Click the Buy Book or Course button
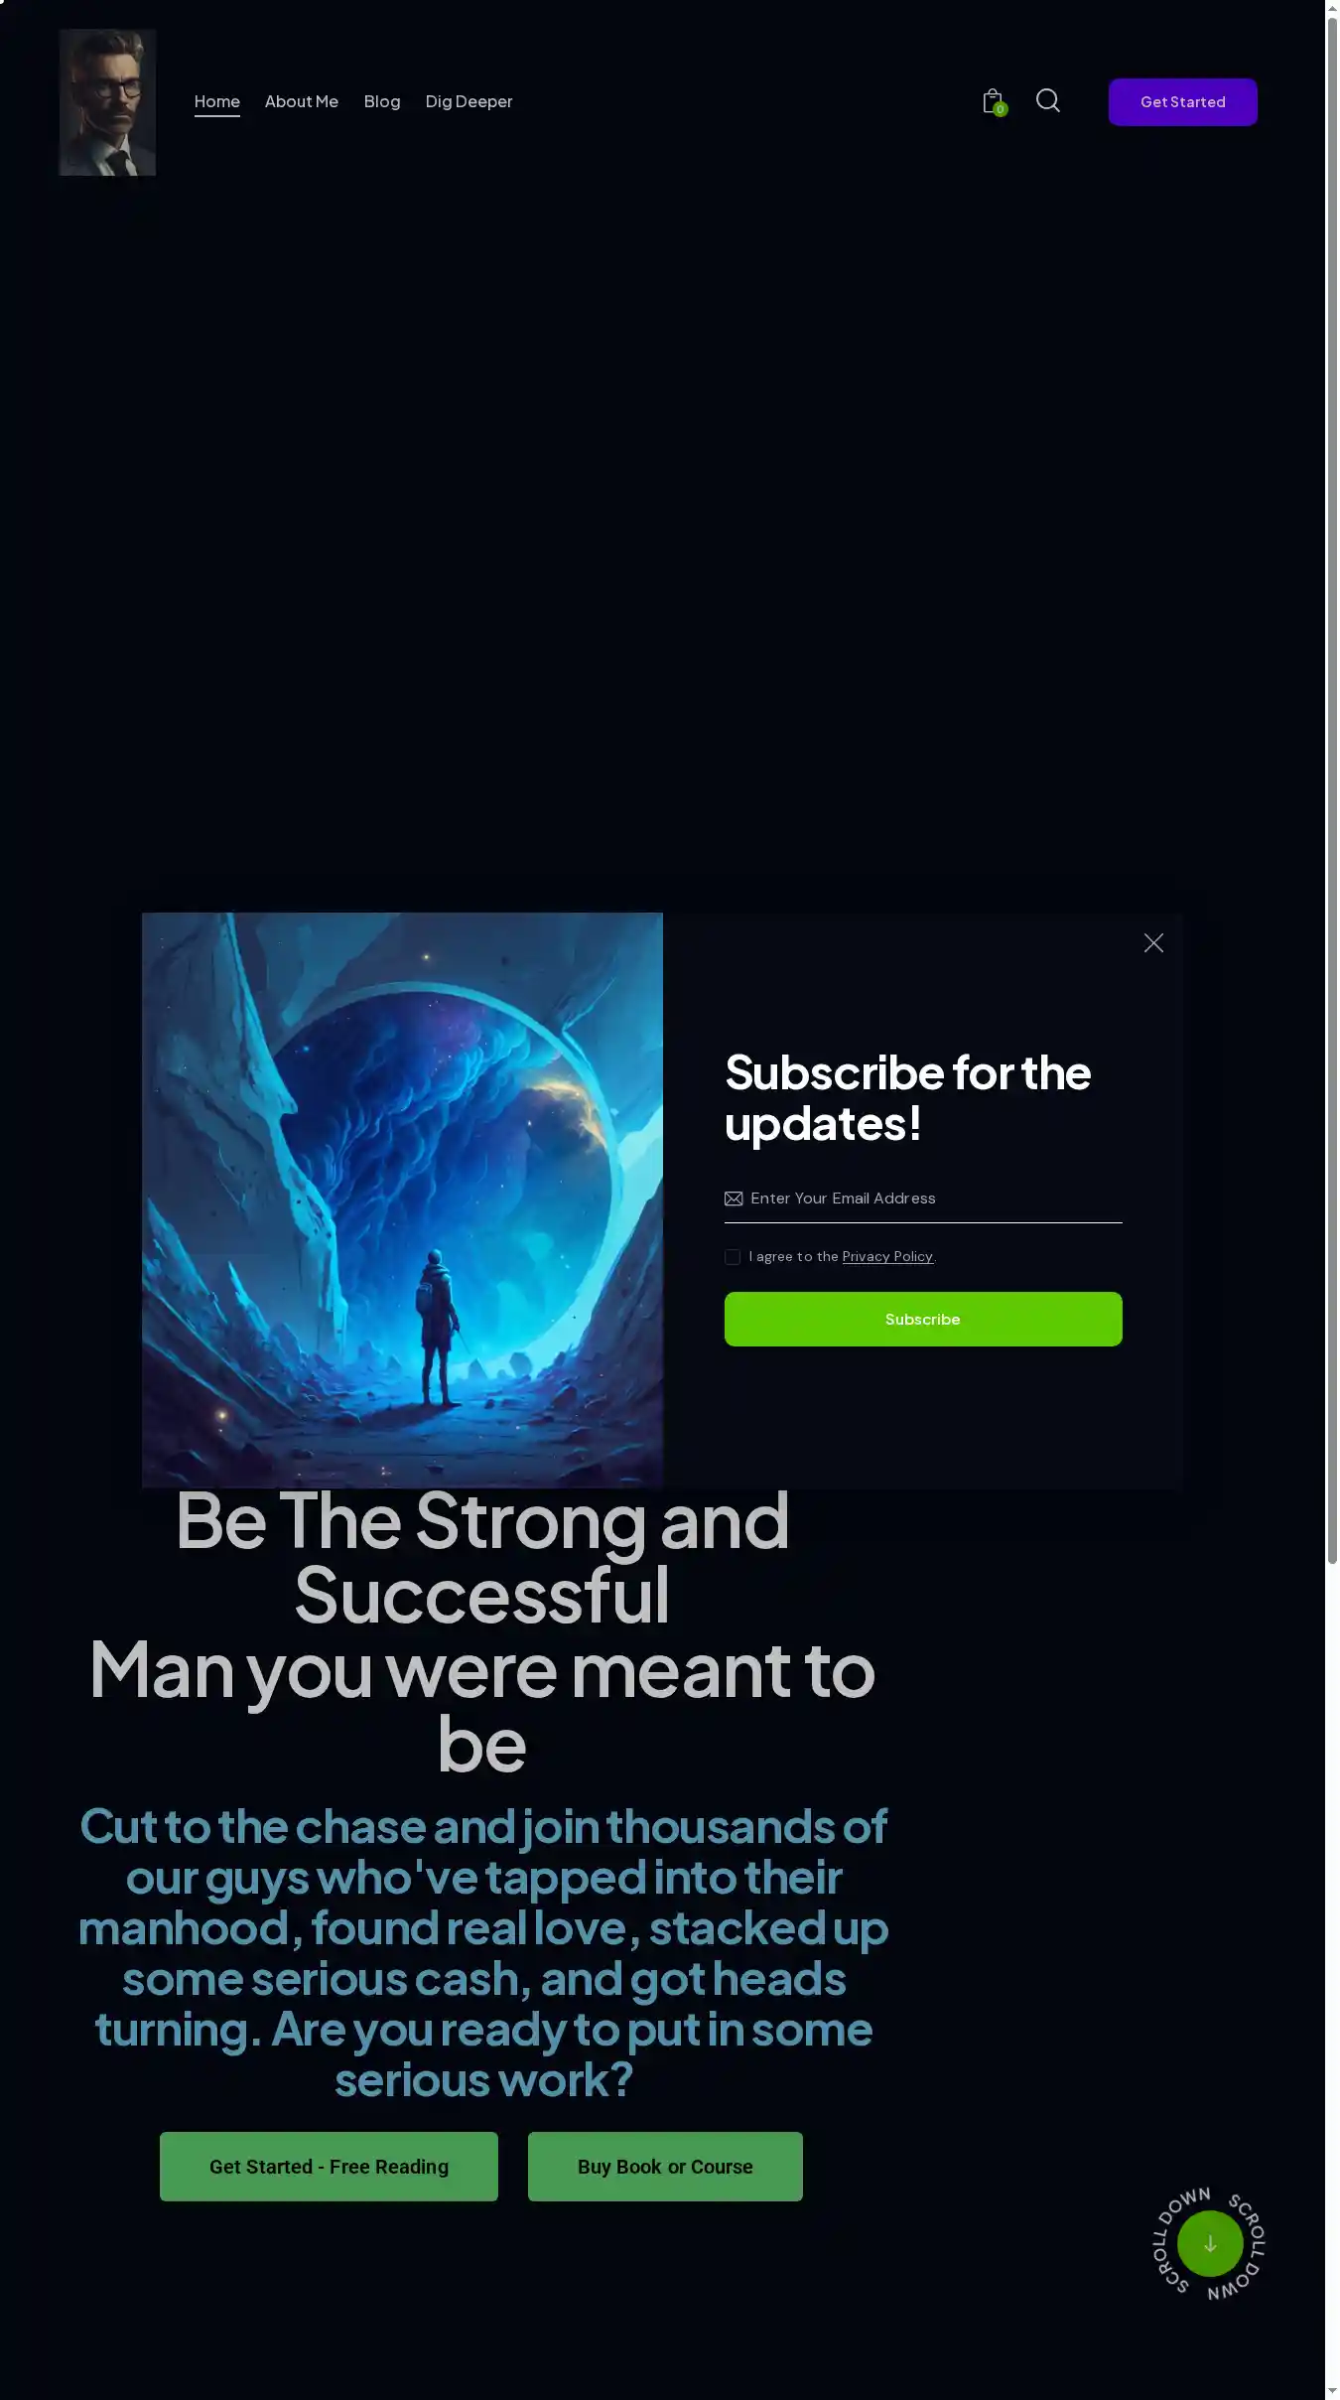This screenshot has height=2400, width=1340. pyautogui.click(x=665, y=2167)
